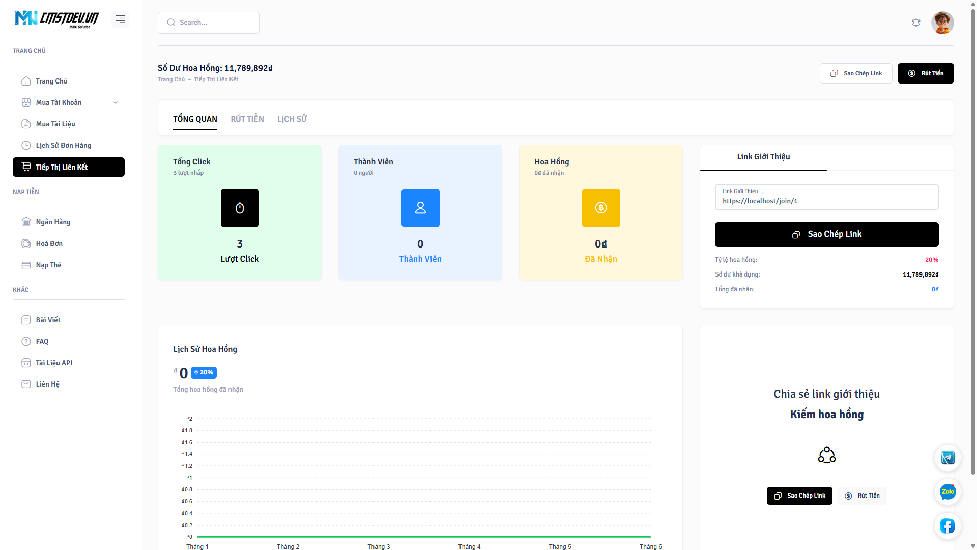Open the user avatar profile menu
The height and width of the screenshot is (550, 977).
point(942,23)
